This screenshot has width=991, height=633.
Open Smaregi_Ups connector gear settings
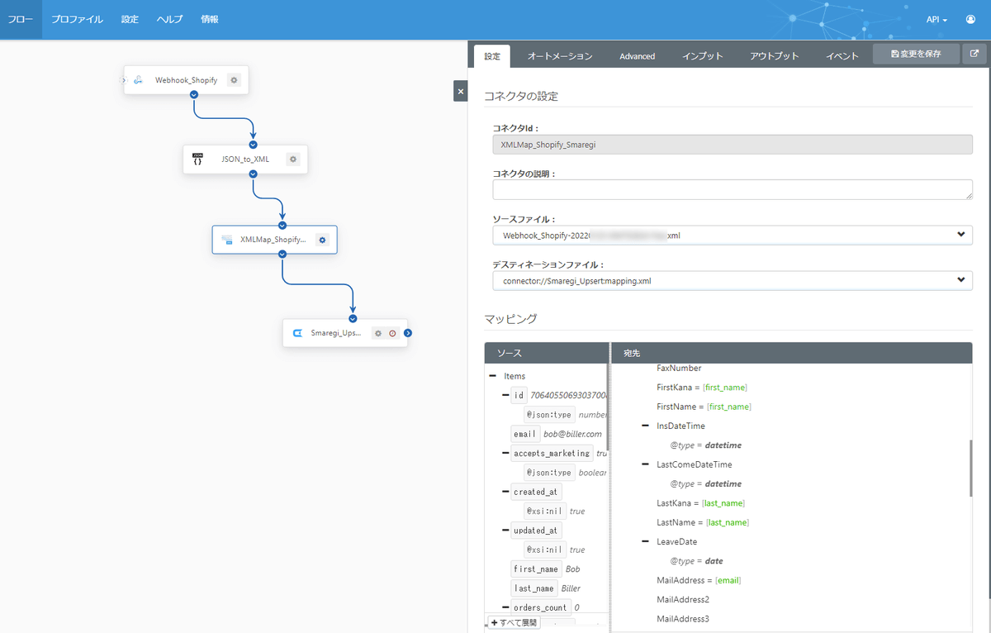378,334
